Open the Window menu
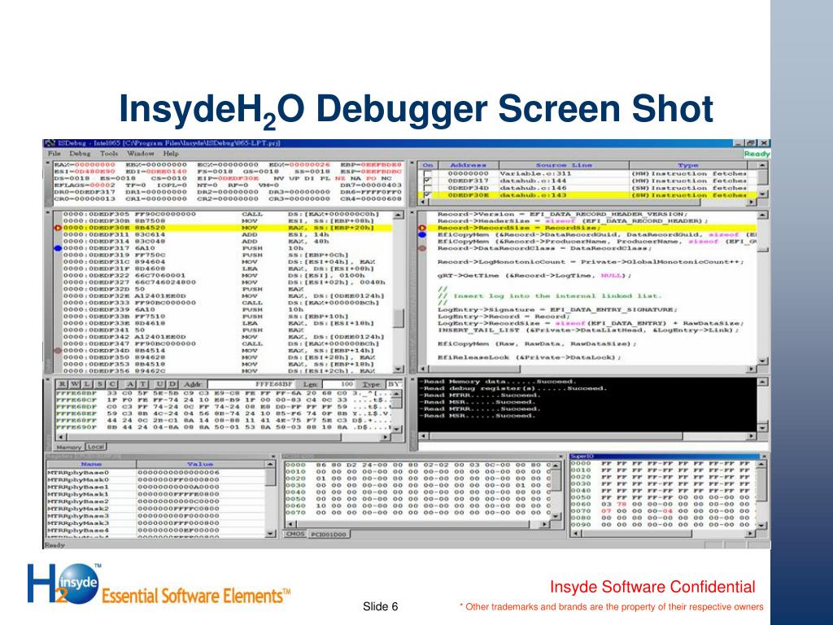Screen dimensions: 833x625 coord(140,154)
